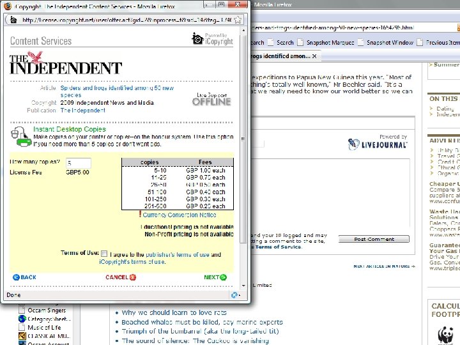The height and width of the screenshot is (345, 460).
Task: Click the Post Comment button in main window
Action: [374, 239]
